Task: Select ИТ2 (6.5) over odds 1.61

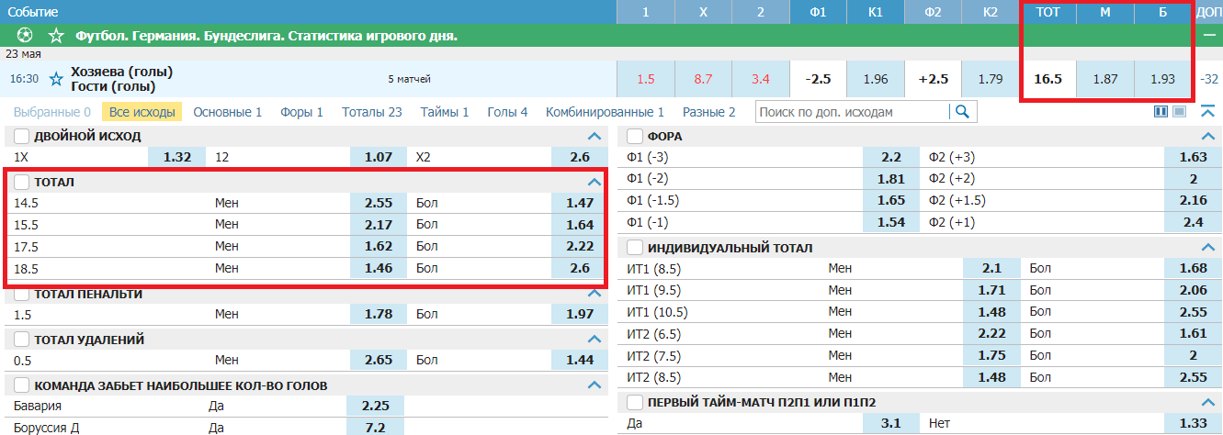Action: [1194, 334]
